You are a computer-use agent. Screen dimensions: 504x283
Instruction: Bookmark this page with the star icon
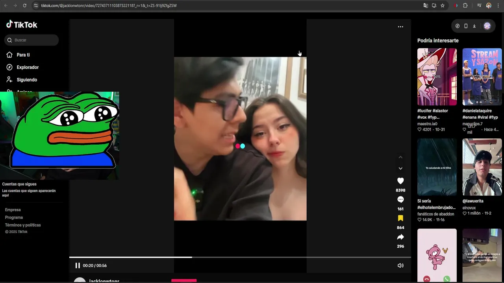click(x=443, y=6)
